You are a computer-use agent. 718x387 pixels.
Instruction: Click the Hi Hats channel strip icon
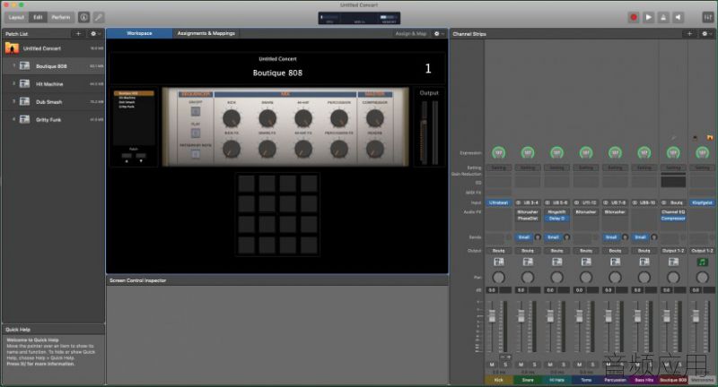556,262
